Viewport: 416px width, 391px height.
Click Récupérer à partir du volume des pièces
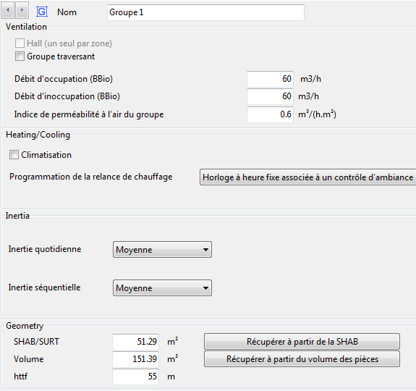[302, 359]
